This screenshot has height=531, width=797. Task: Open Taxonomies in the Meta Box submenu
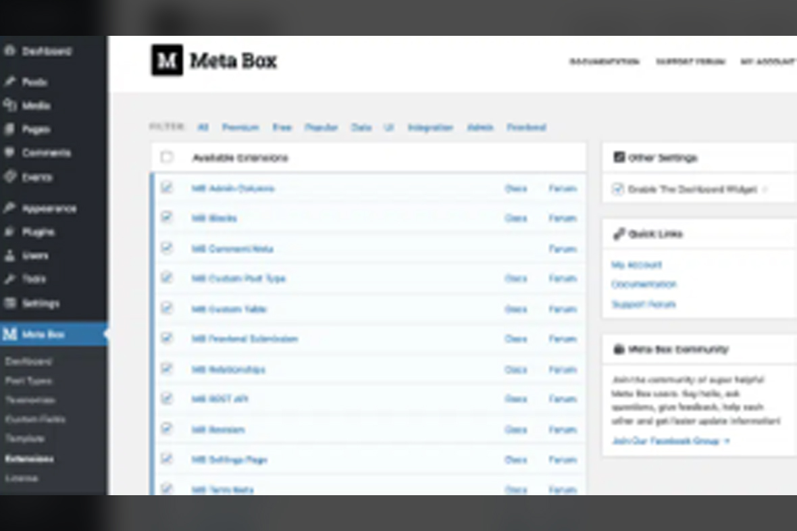click(x=30, y=400)
